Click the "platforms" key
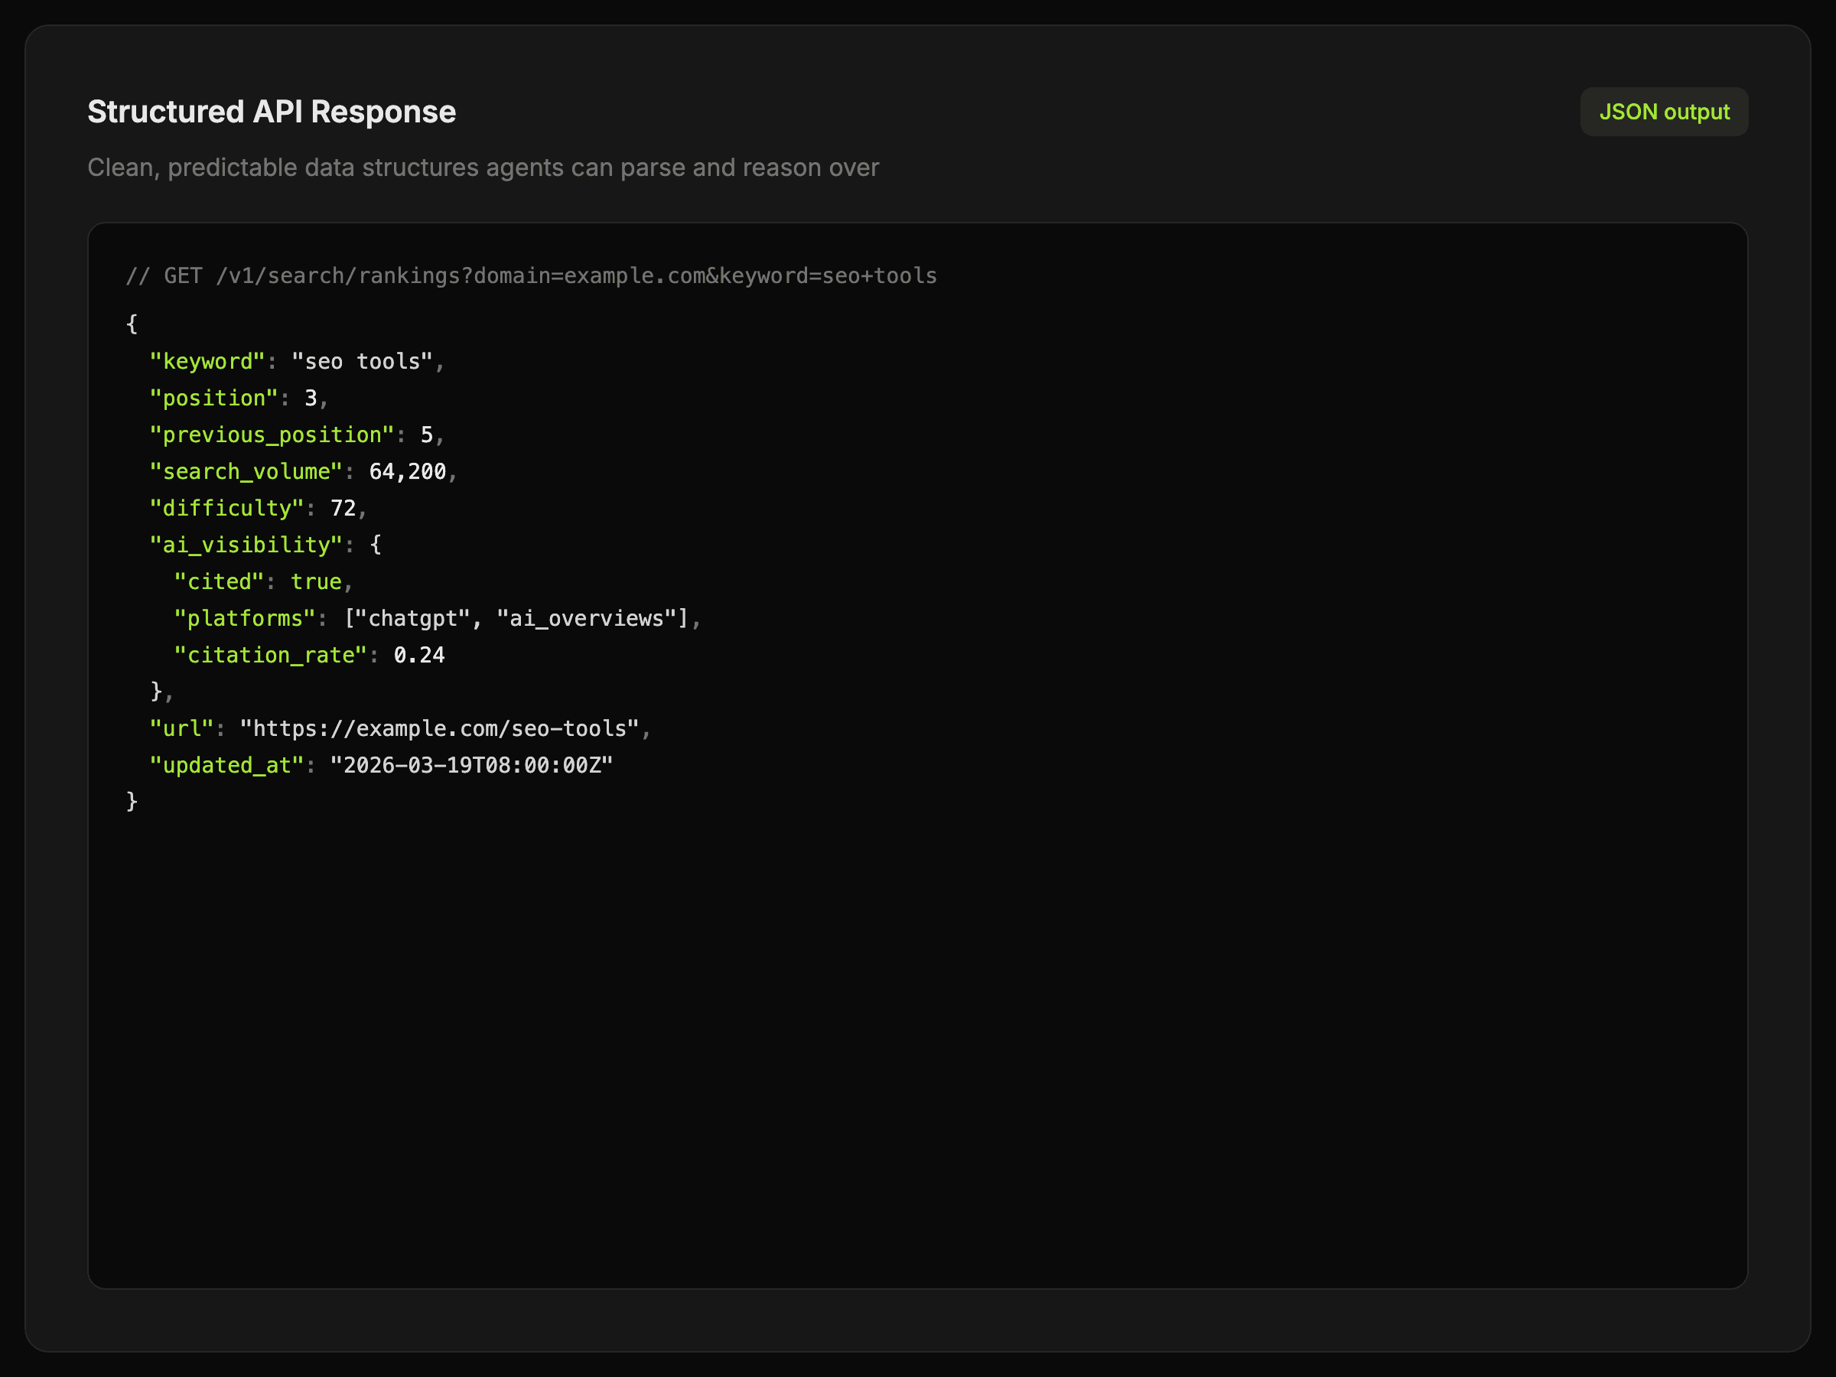This screenshot has width=1836, height=1377. [x=245, y=618]
